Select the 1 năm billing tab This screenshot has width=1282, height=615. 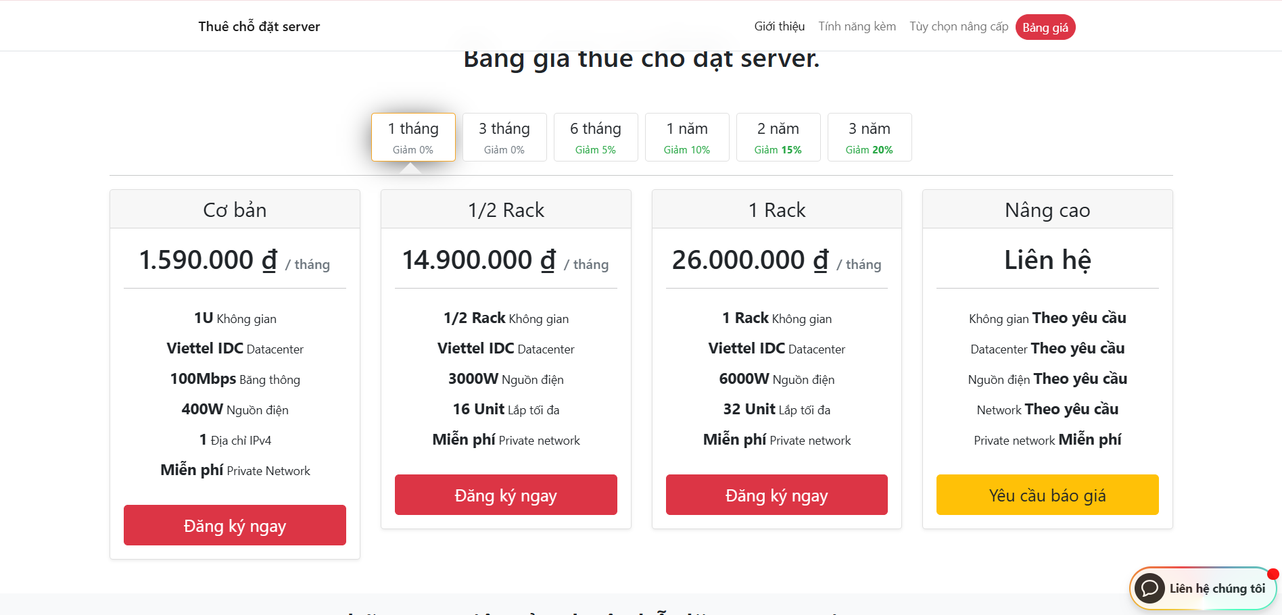point(687,137)
